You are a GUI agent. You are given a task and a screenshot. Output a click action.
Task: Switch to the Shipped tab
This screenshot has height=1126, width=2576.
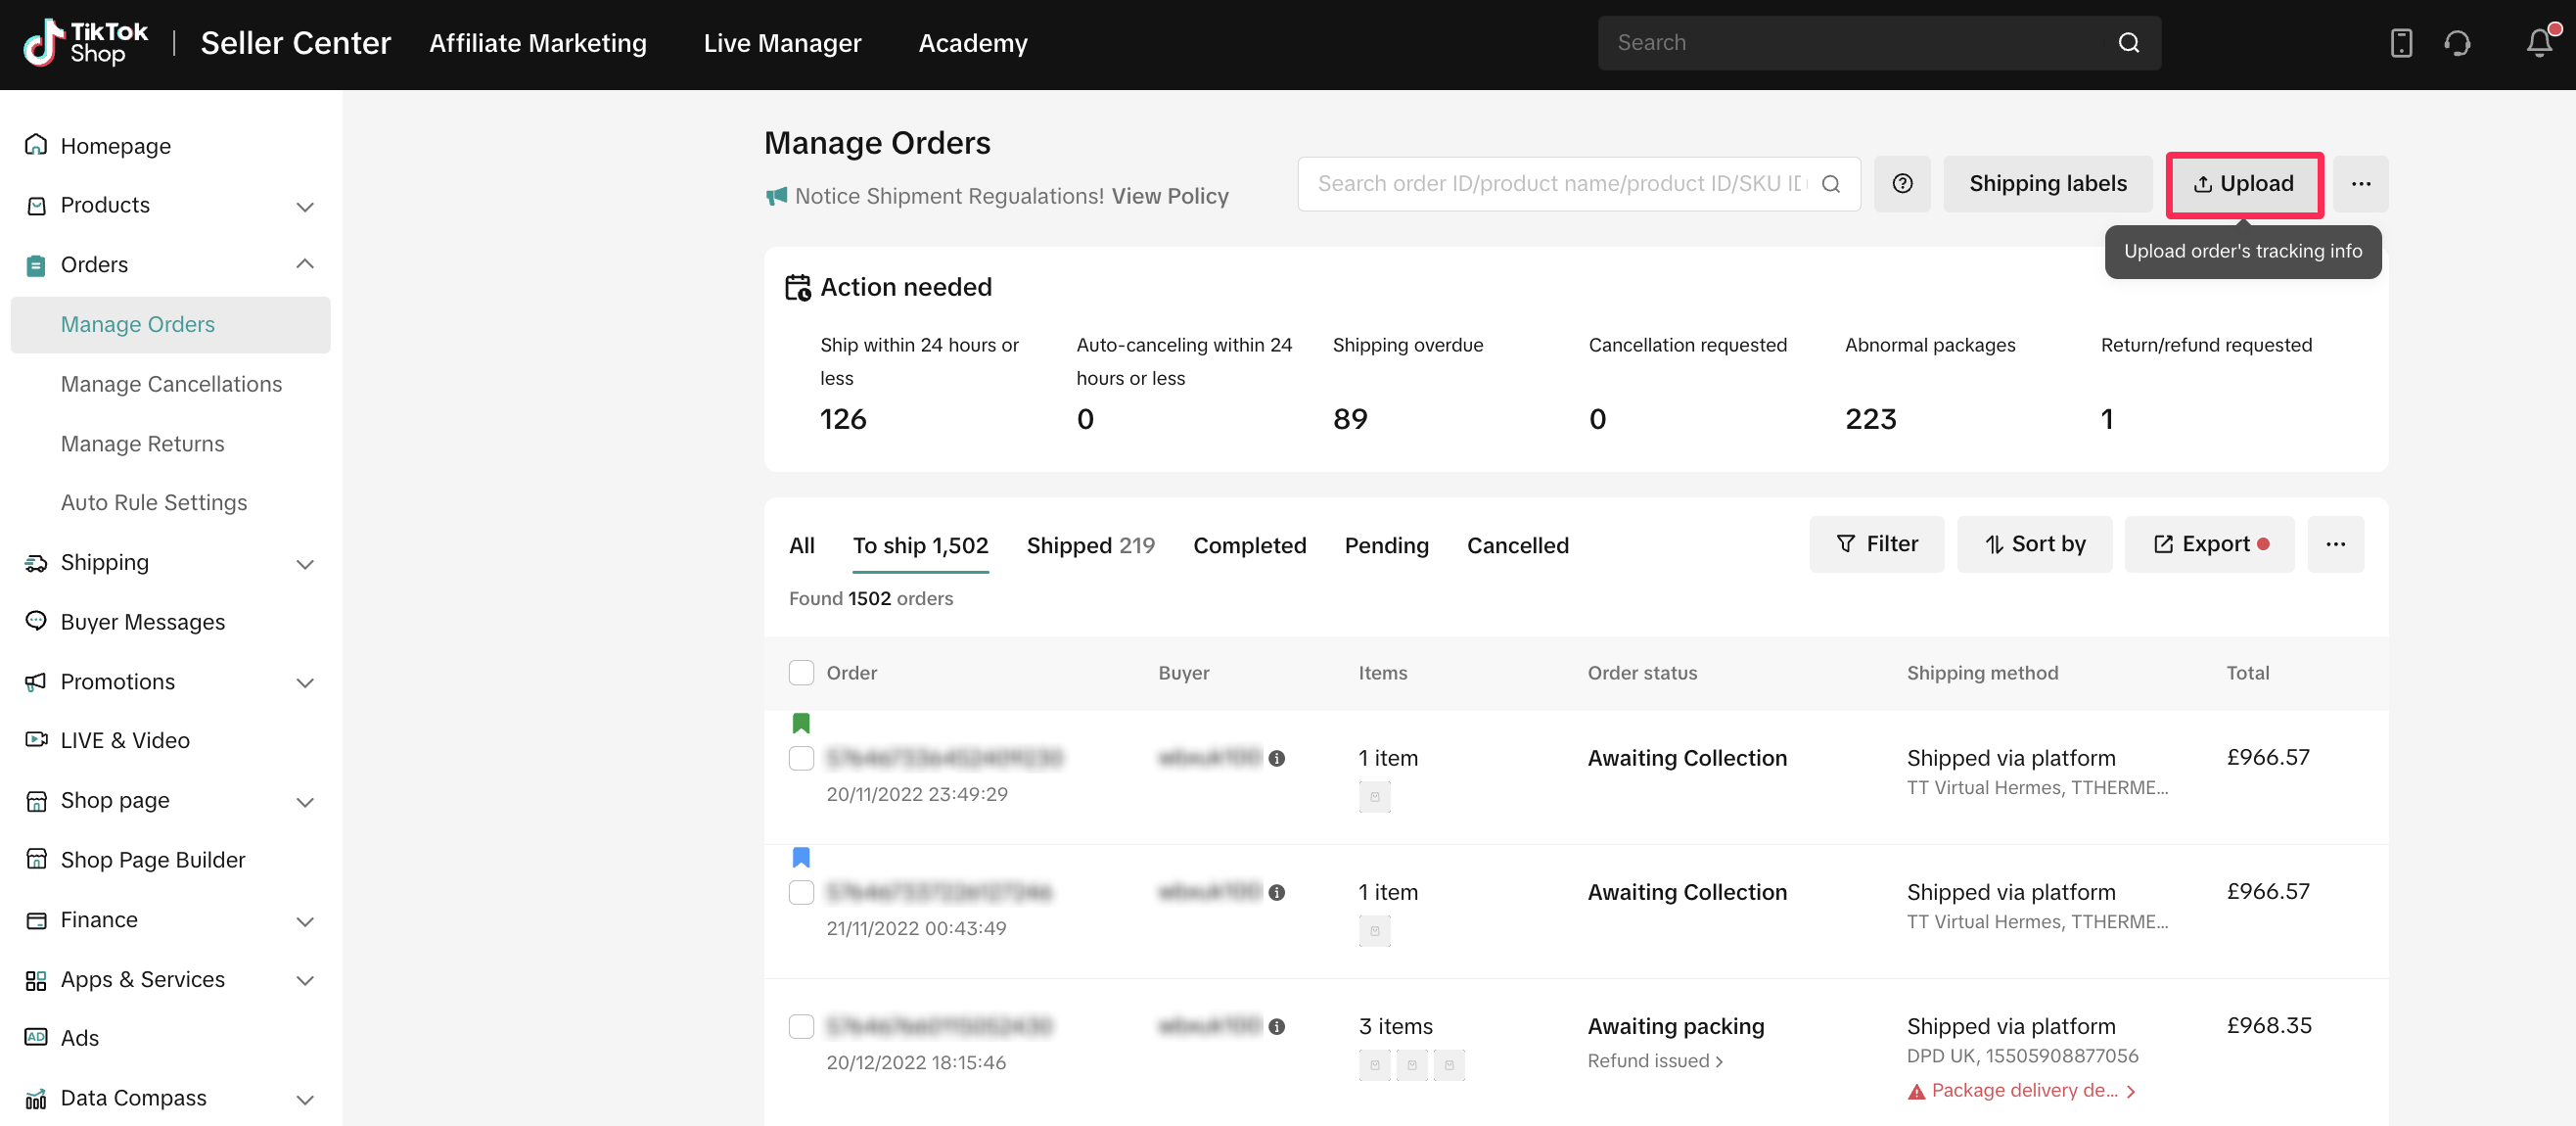[1089, 546]
